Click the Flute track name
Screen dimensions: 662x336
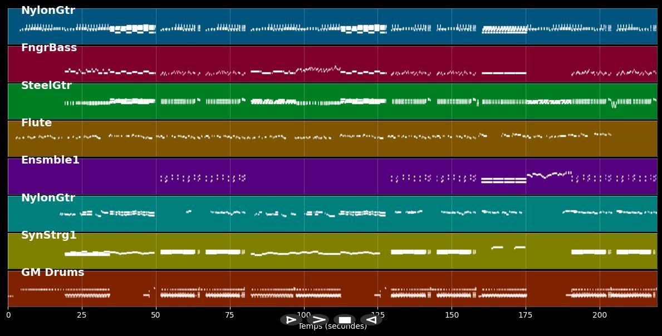click(x=36, y=123)
